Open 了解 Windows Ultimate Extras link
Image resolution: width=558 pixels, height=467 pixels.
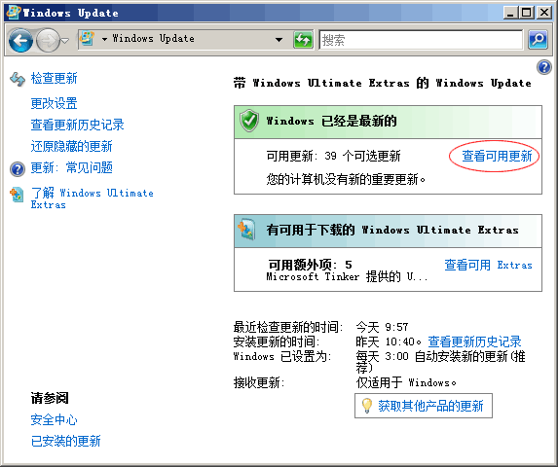92,198
